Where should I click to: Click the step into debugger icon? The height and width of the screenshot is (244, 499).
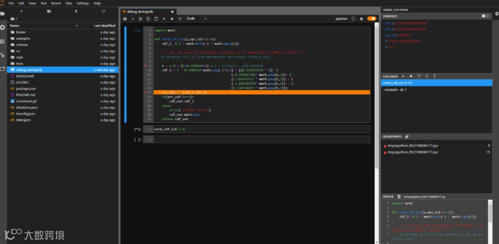[426, 76]
